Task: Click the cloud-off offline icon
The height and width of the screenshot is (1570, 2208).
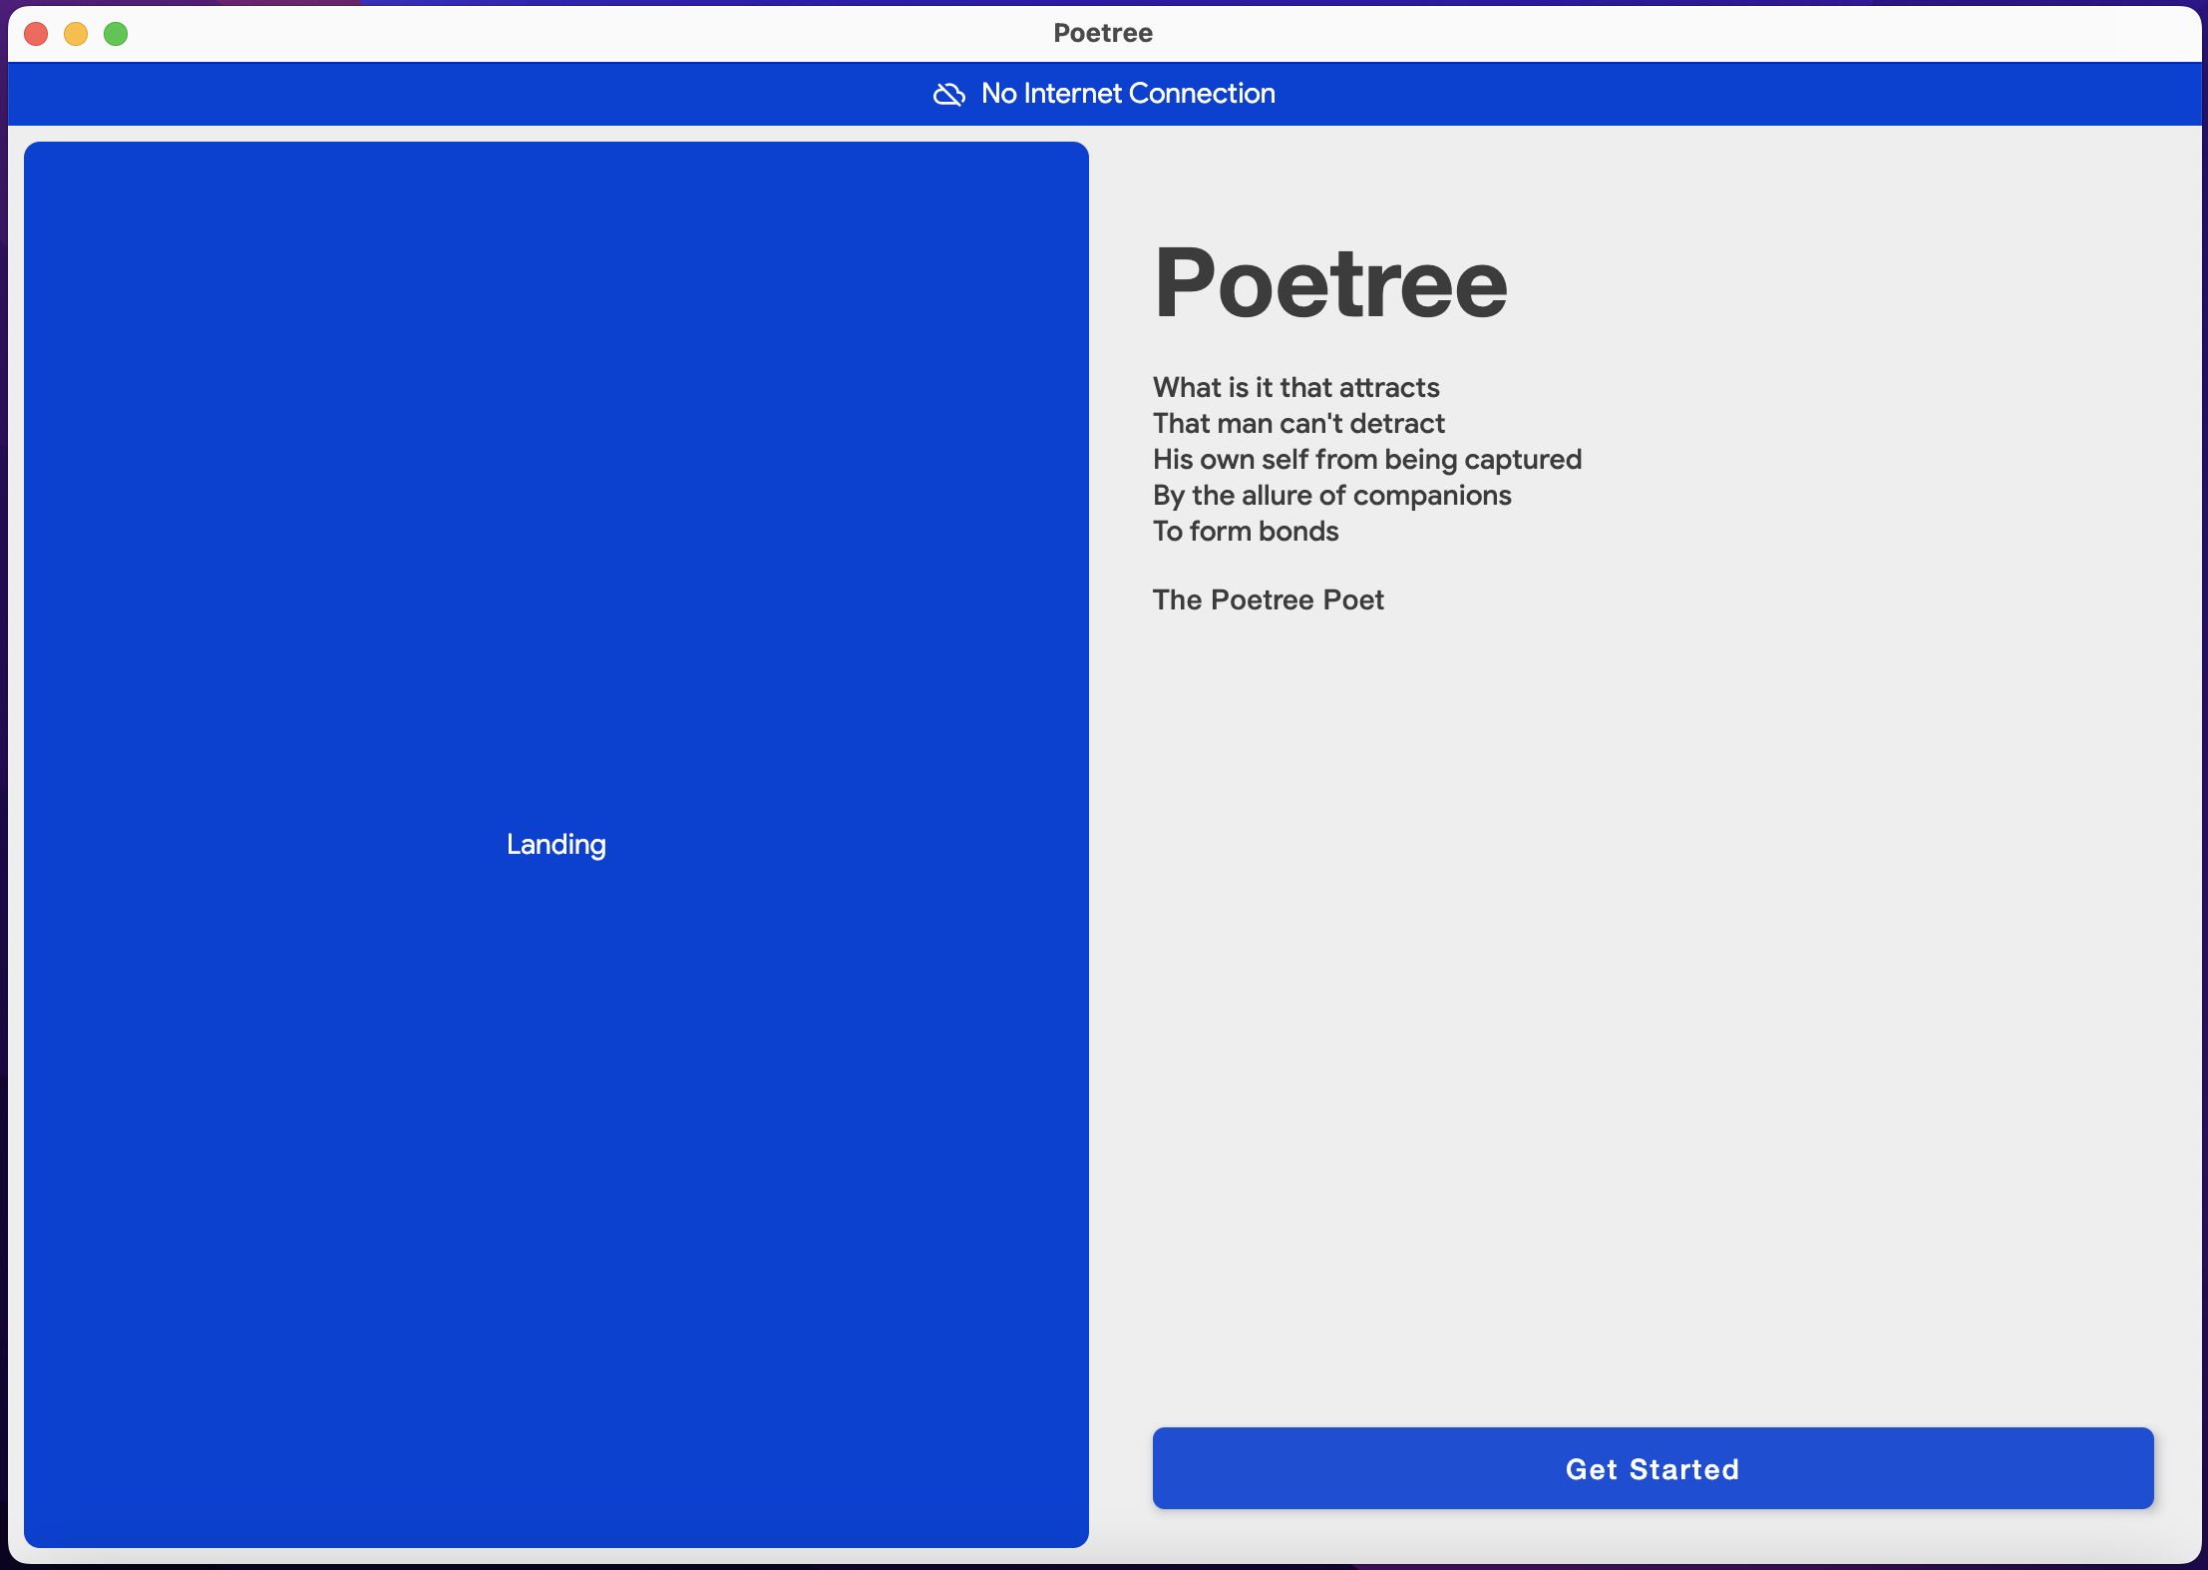Action: [x=948, y=94]
